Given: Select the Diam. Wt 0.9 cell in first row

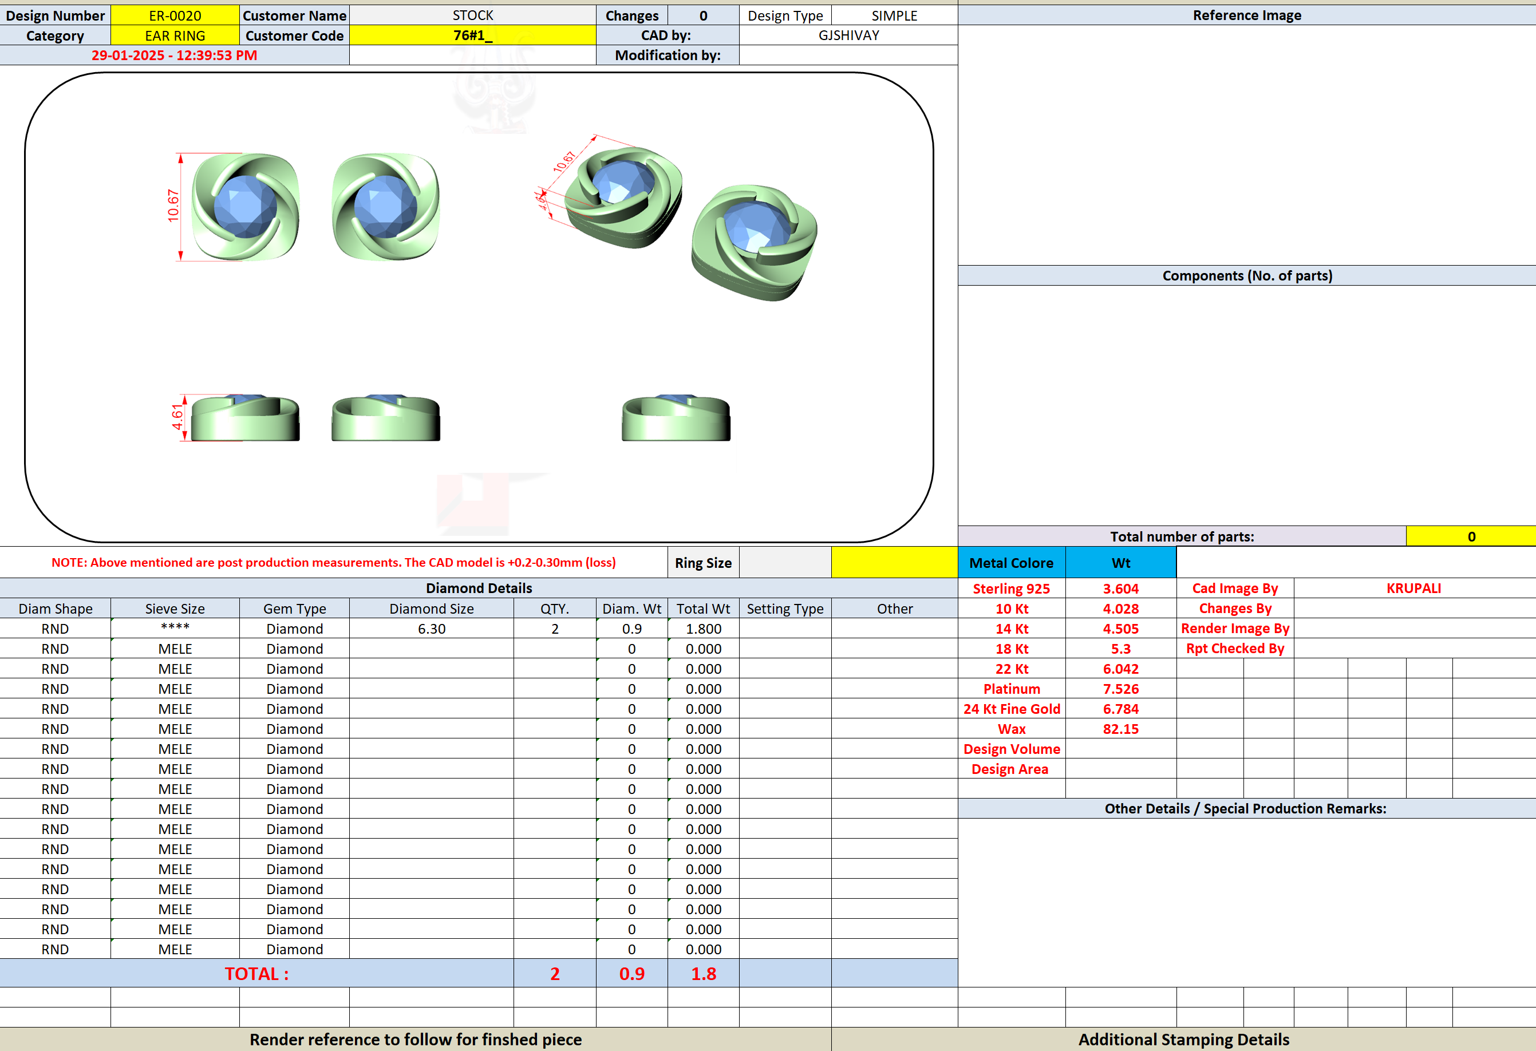Looking at the screenshot, I should click(632, 629).
